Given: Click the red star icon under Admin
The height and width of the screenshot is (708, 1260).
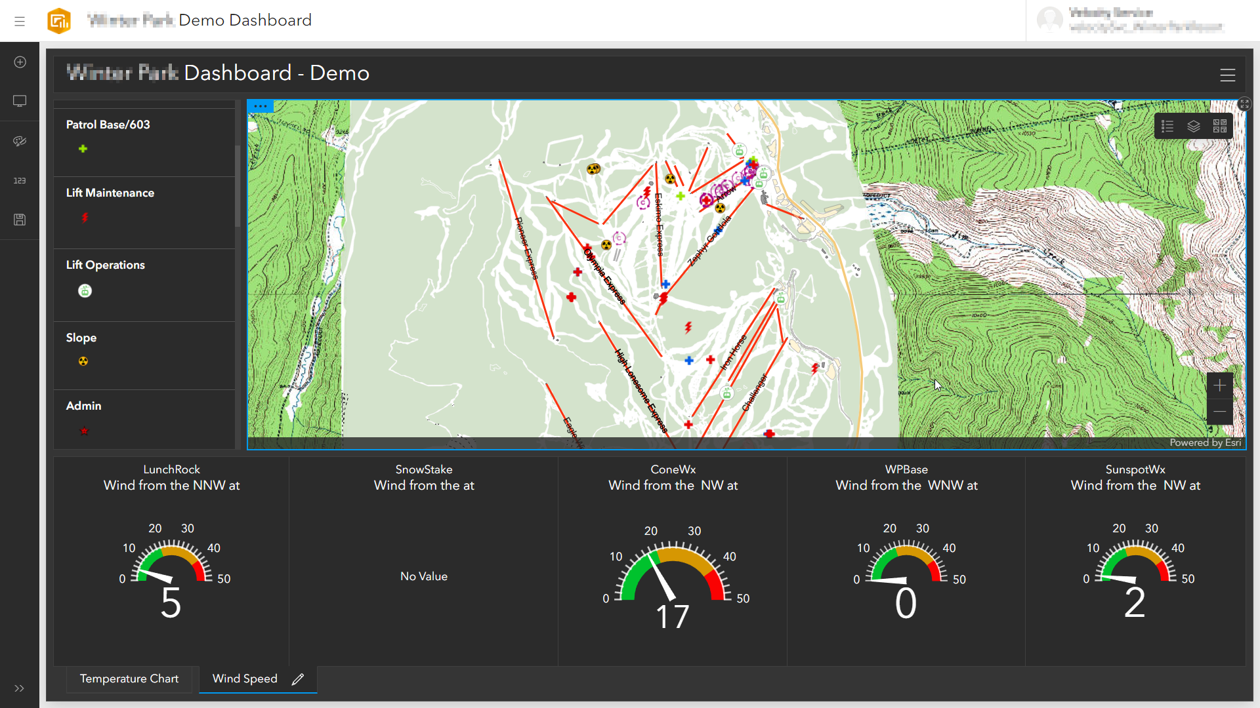Looking at the screenshot, I should pyautogui.click(x=84, y=431).
